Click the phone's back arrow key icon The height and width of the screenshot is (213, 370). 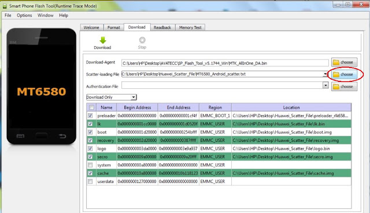click(x=62, y=136)
